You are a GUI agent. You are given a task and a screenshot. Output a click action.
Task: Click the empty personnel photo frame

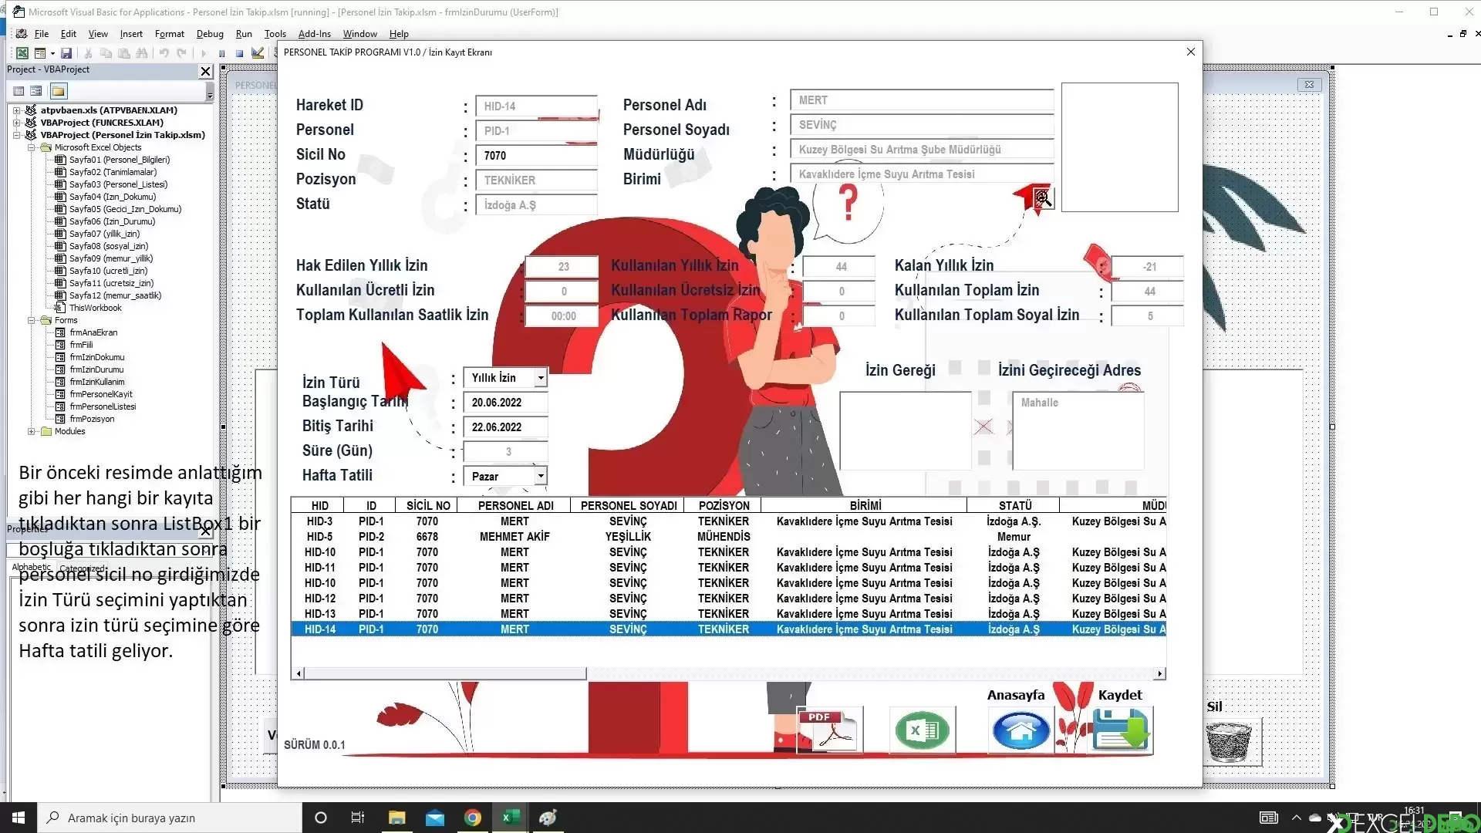coord(1119,147)
